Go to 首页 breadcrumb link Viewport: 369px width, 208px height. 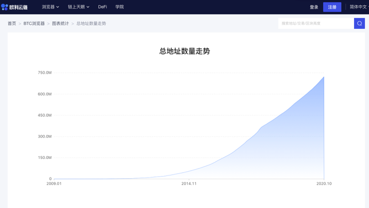[12, 23]
